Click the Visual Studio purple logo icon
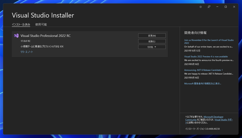 point(16,36)
